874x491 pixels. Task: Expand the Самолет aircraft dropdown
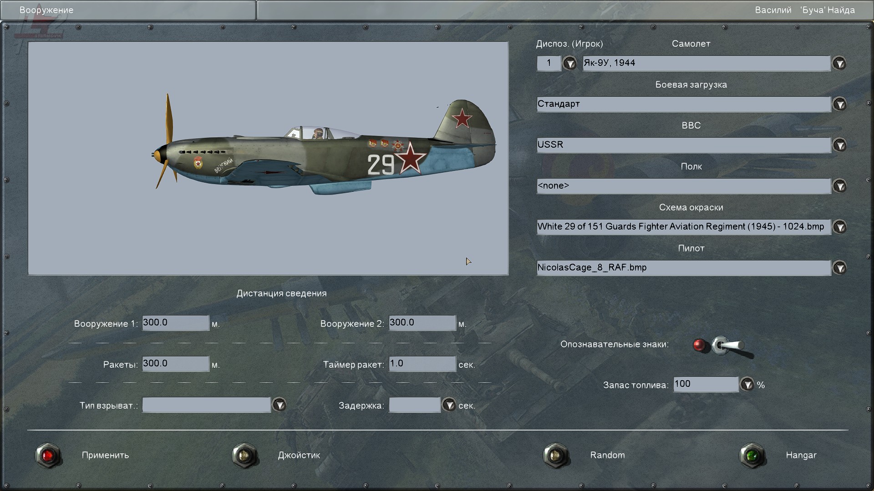click(x=839, y=63)
